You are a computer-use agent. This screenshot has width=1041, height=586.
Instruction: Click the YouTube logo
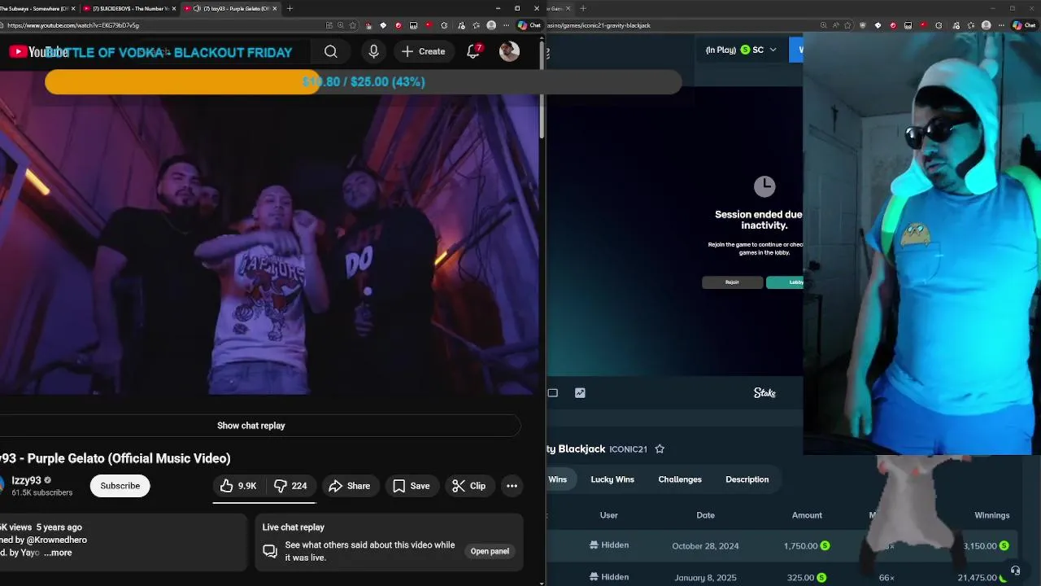point(39,52)
